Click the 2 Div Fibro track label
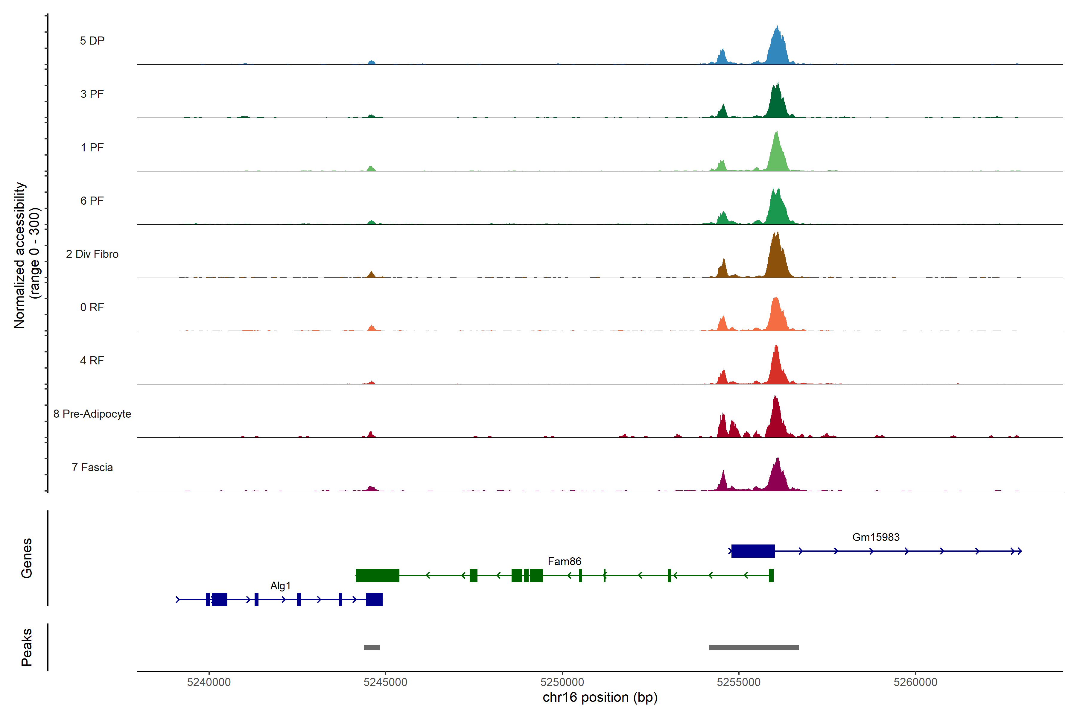This screenshot has height=718, width=1077. pyautogui.click(x=92, y=254)
